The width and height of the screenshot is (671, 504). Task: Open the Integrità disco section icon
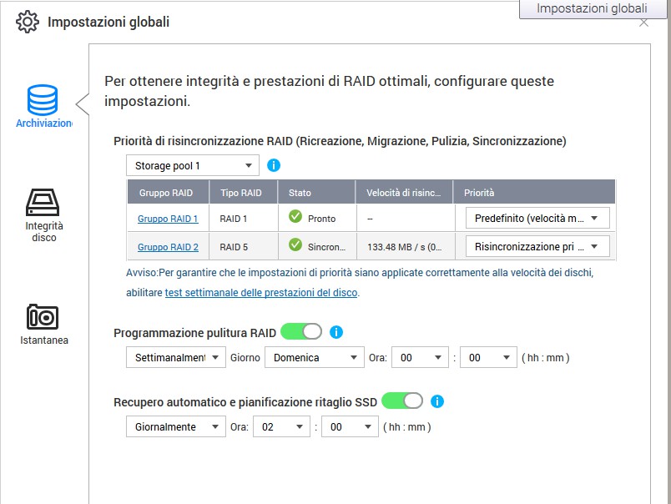coord(43,203)
